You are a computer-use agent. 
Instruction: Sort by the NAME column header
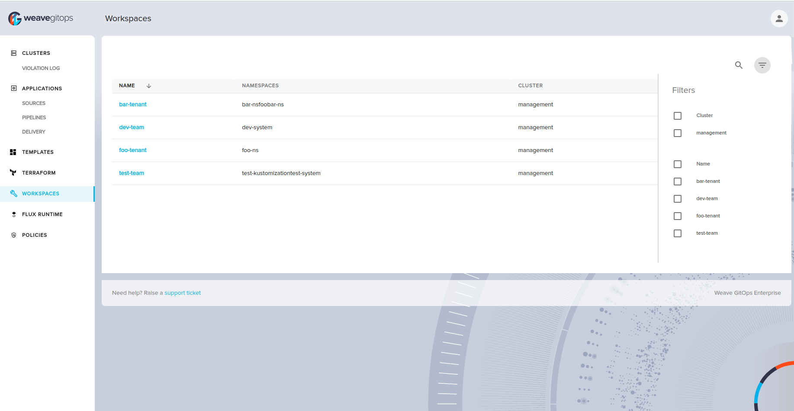(127, 86)
